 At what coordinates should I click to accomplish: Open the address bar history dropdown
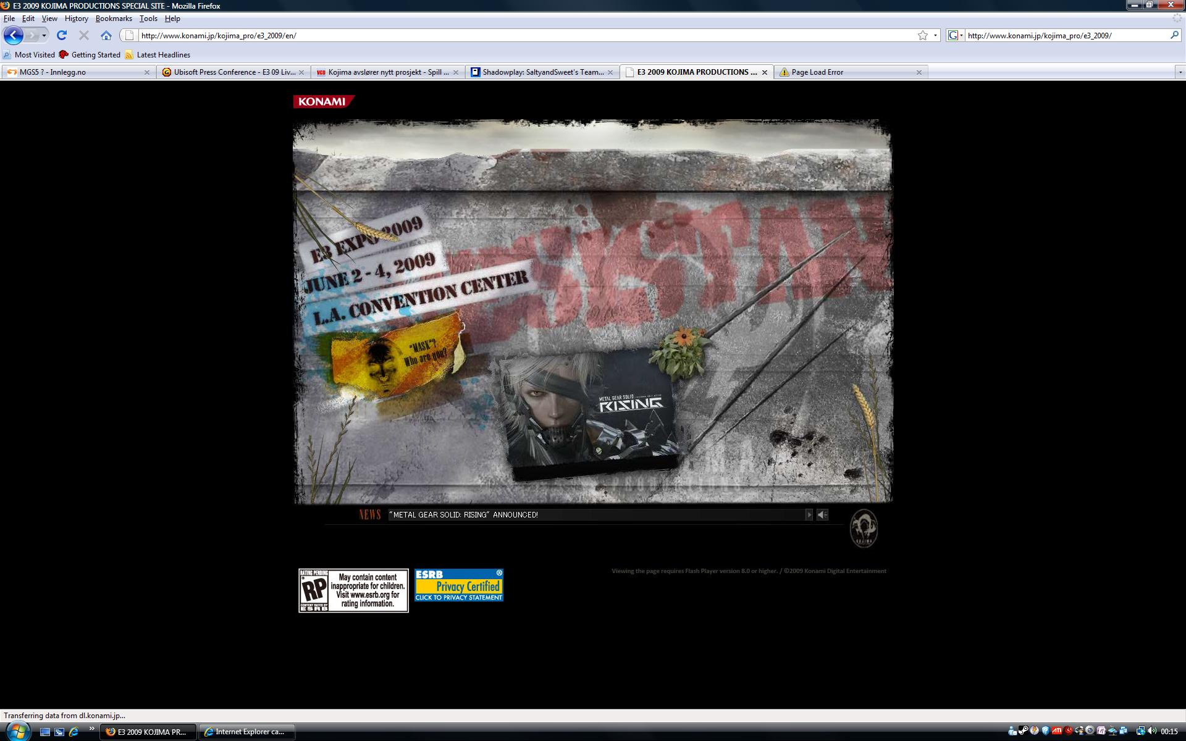pyautogui.click(x=935, y=35)
